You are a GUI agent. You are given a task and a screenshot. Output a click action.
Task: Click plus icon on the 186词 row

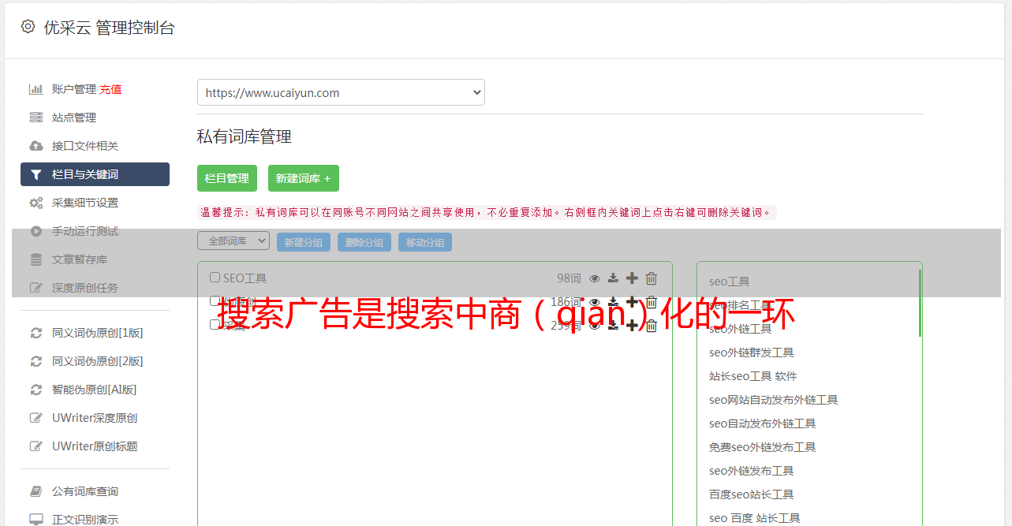coord(632,301)
